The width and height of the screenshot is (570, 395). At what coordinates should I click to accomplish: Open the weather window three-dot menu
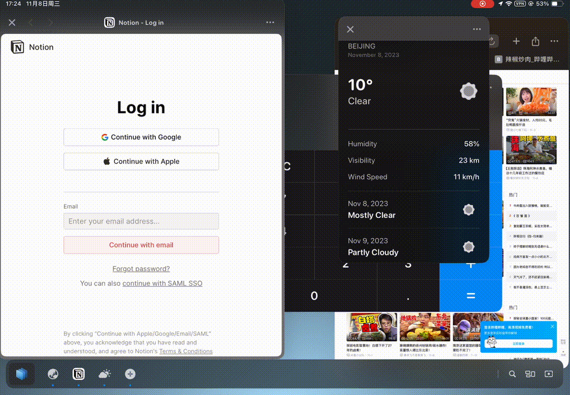[477, 30]
